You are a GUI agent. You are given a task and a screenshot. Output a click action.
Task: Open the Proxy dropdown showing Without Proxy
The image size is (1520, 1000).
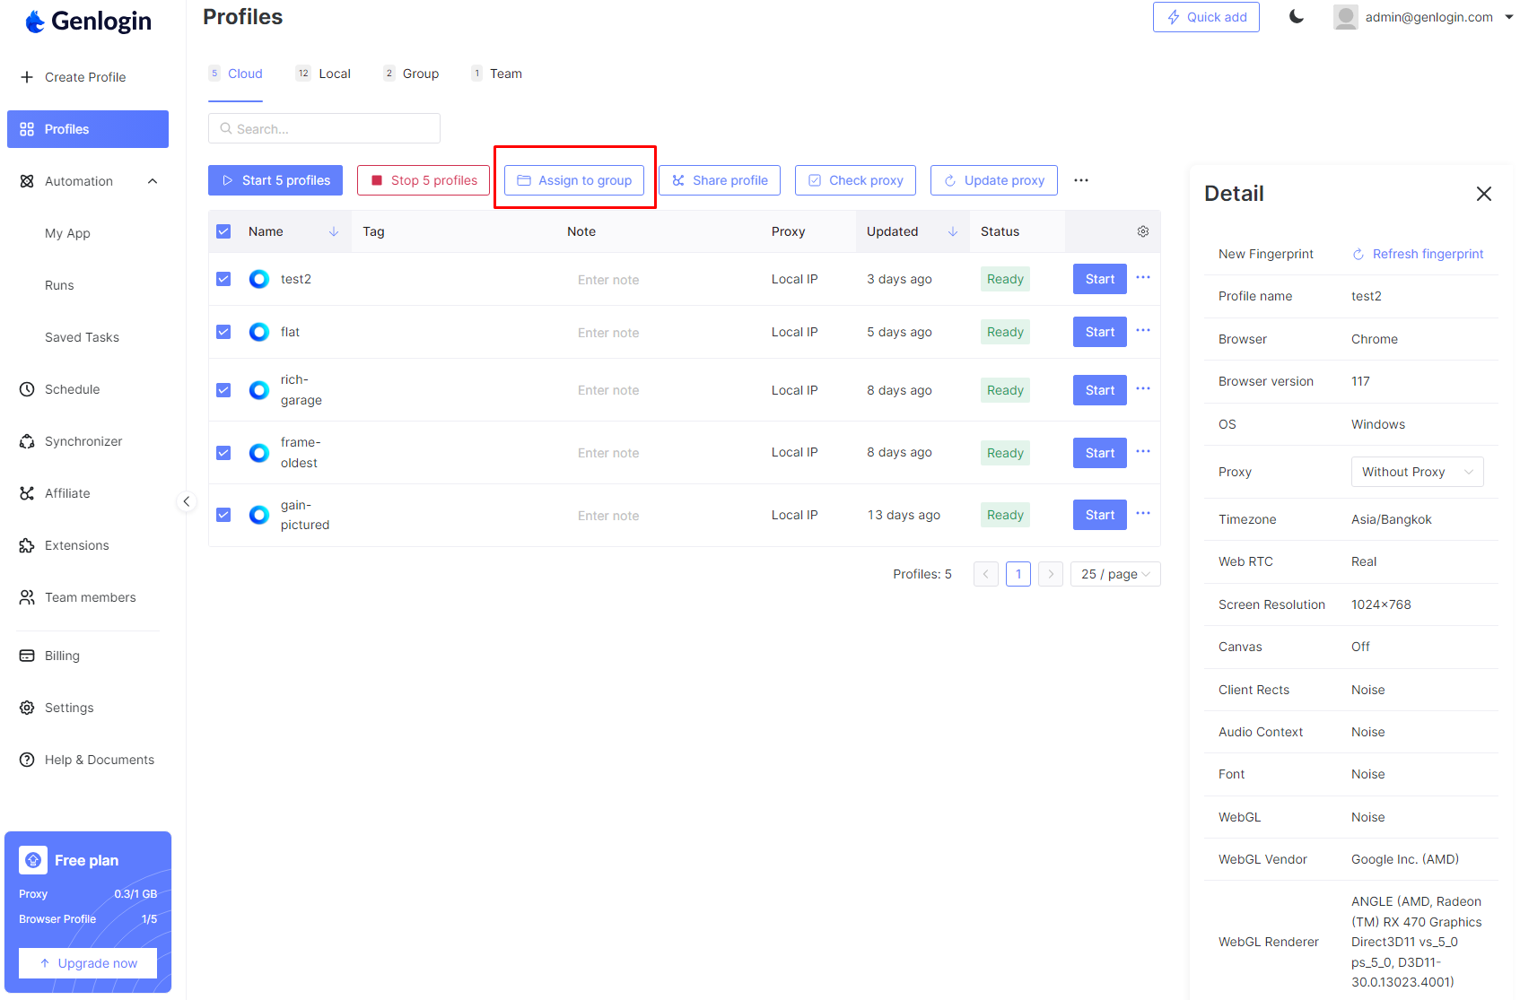pyautogui.click(x=1416, y=472)
